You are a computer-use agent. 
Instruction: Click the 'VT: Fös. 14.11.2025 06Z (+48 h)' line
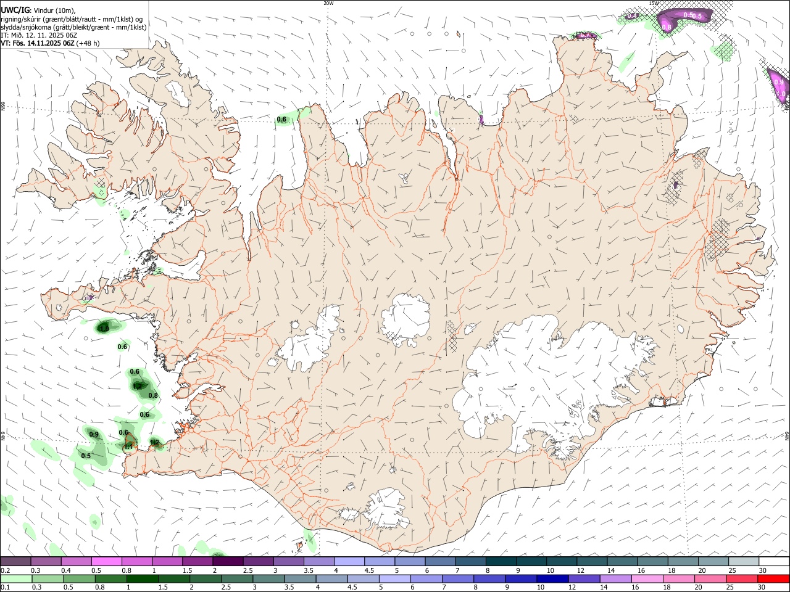tap(50, 43)
